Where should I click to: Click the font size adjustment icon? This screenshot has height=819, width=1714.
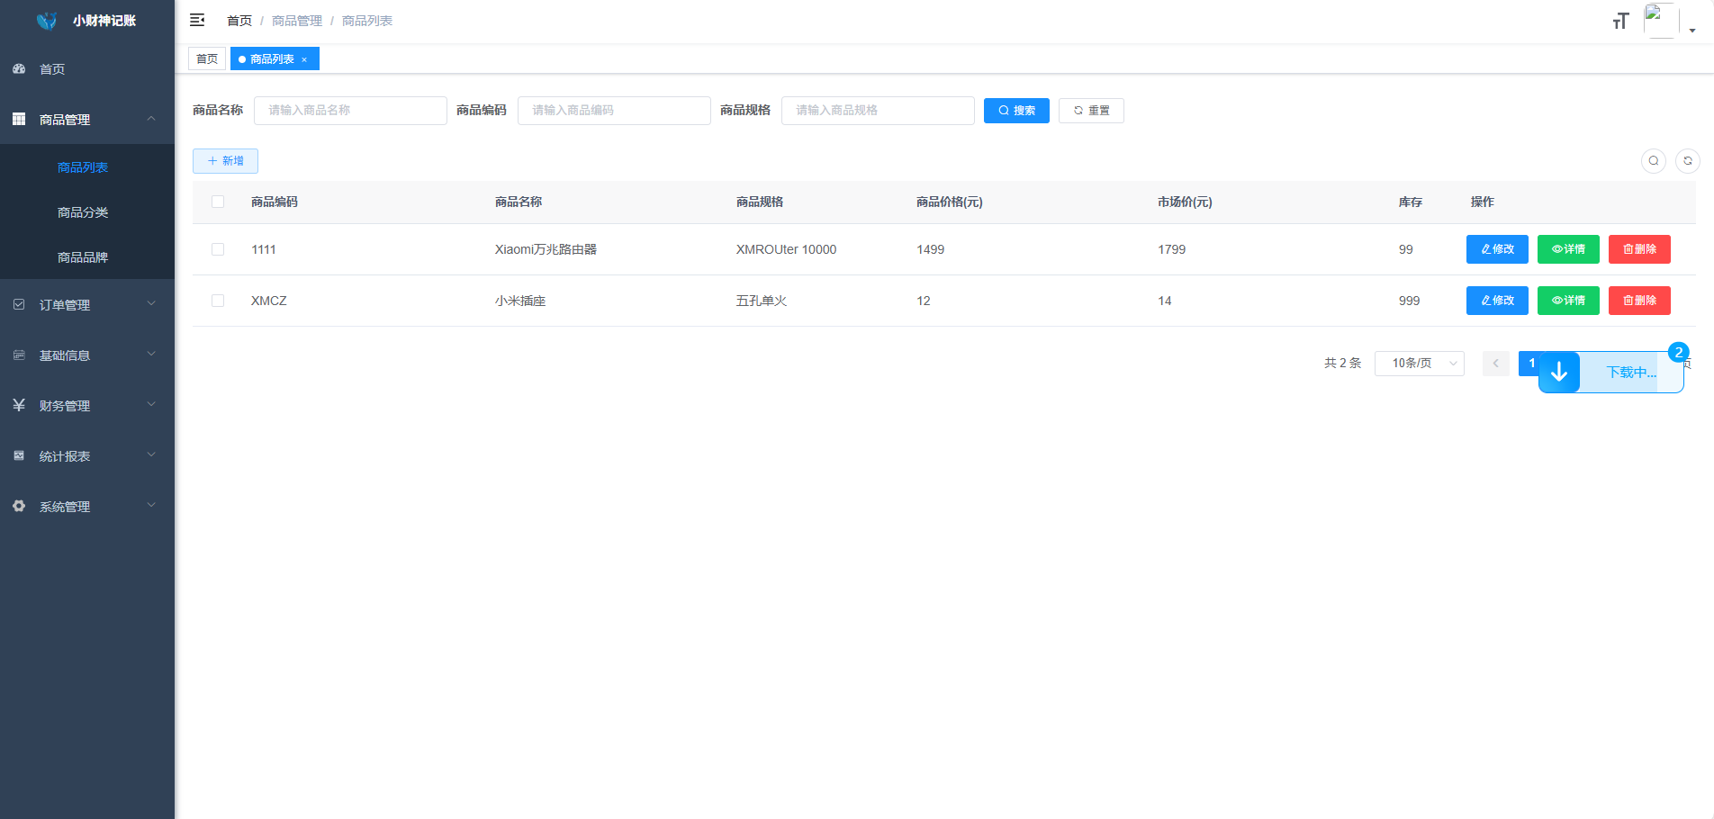[1620, 20]
